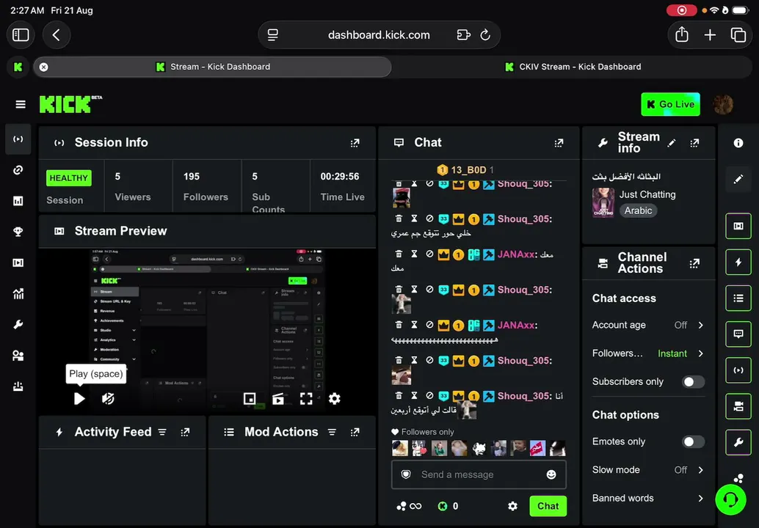Enable mini player on stream preview
The height and width of the screenshot is (528, 759).
250,399
